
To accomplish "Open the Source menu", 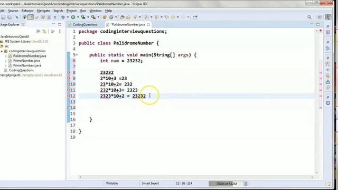I will point(13,11).
